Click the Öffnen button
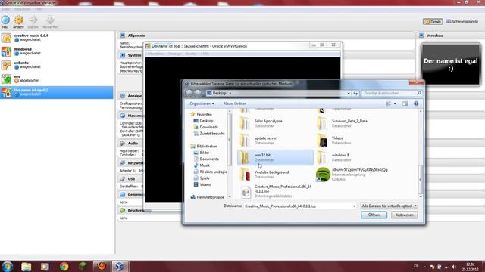485x272 pixels. tap(374, 215)
